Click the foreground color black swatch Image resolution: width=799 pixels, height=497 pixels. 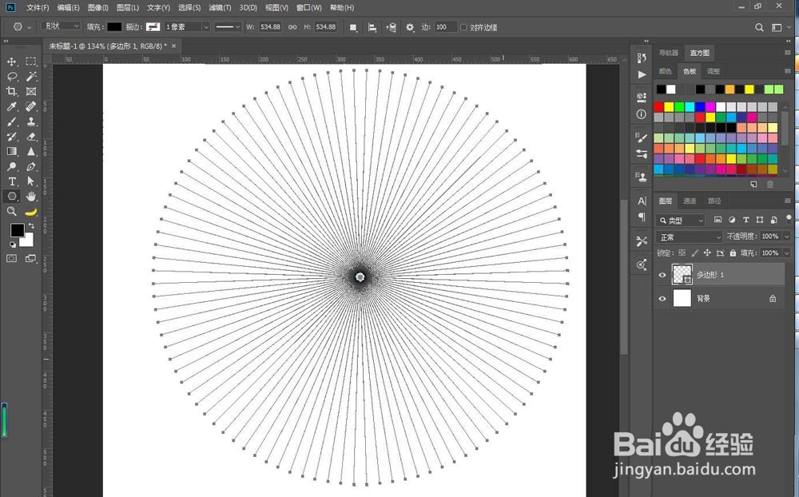click(17, 230)
